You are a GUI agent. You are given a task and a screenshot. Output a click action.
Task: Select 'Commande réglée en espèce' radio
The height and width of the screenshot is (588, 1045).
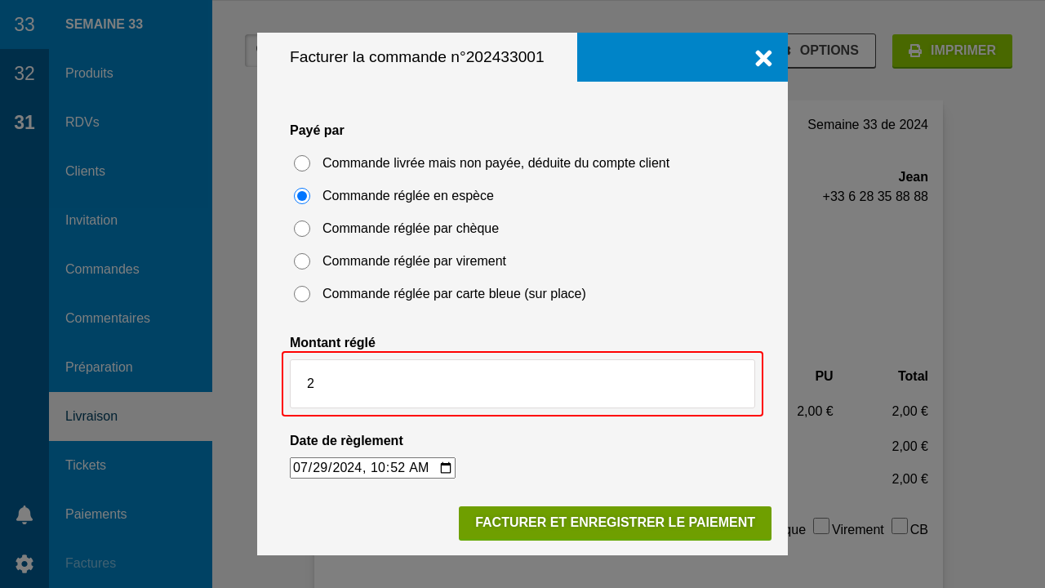coord(302,196)
